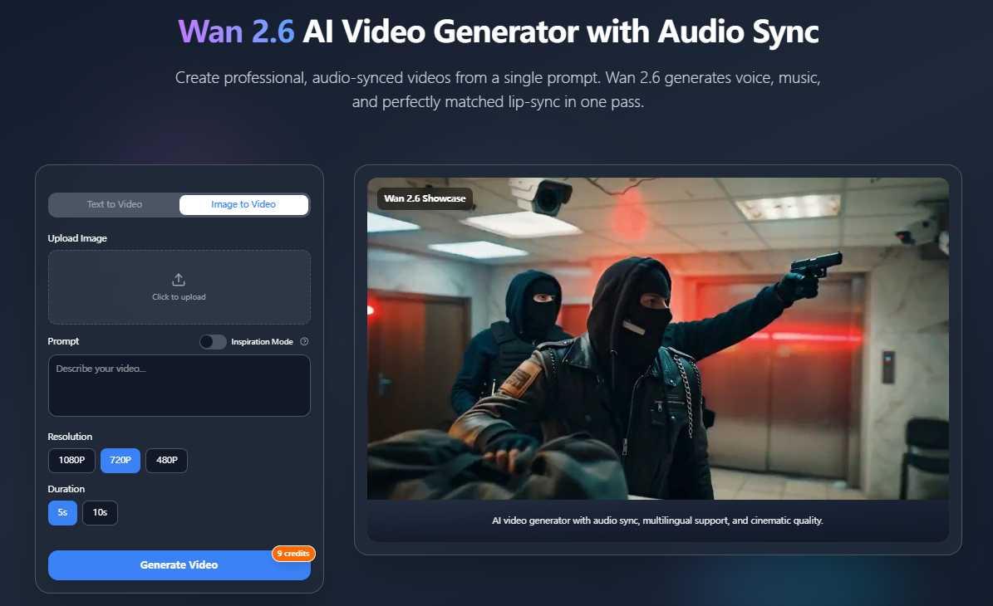
Task: Click the upload arrow icon
Action: click(x=179, y=280)
